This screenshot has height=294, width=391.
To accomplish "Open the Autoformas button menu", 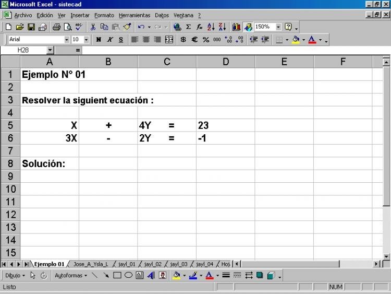I will 71,275.
